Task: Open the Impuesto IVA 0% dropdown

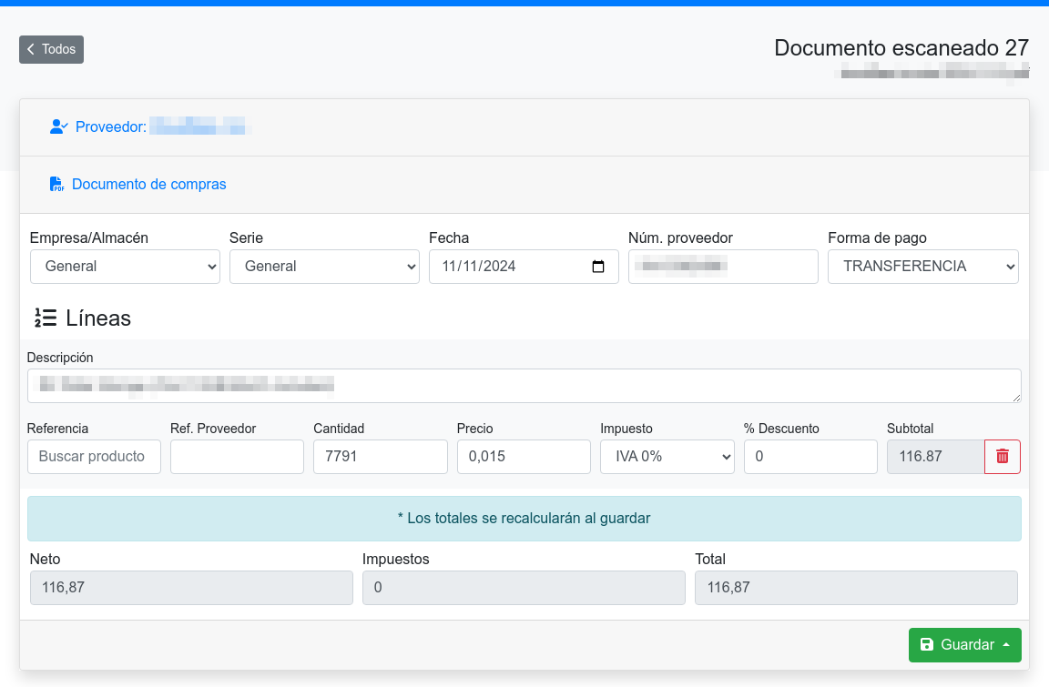Action: (x=667, y=457)
